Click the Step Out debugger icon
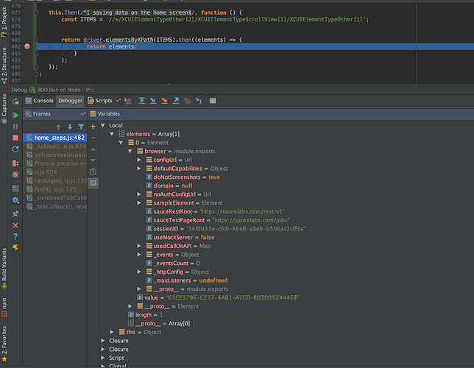 pyautogui.click(x=177, y=100)
